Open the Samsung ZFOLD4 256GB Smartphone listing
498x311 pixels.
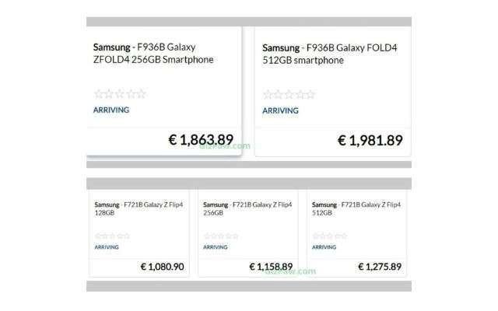[x=153, y=54]
